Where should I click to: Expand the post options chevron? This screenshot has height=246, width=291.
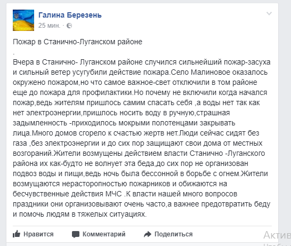pyautogui.click(x=269, y=13)
